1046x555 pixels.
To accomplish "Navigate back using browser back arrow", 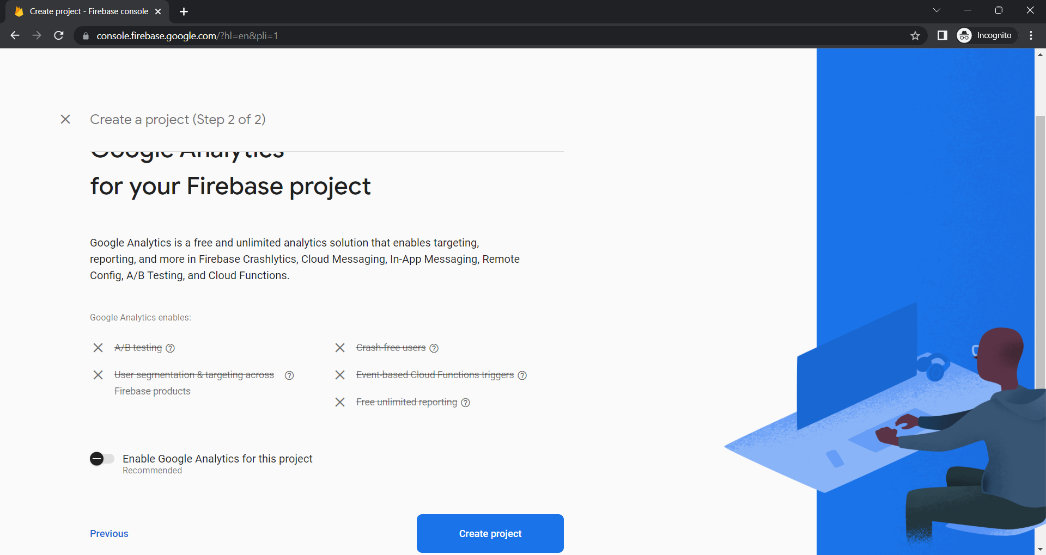I will click(x=15, y=36).
